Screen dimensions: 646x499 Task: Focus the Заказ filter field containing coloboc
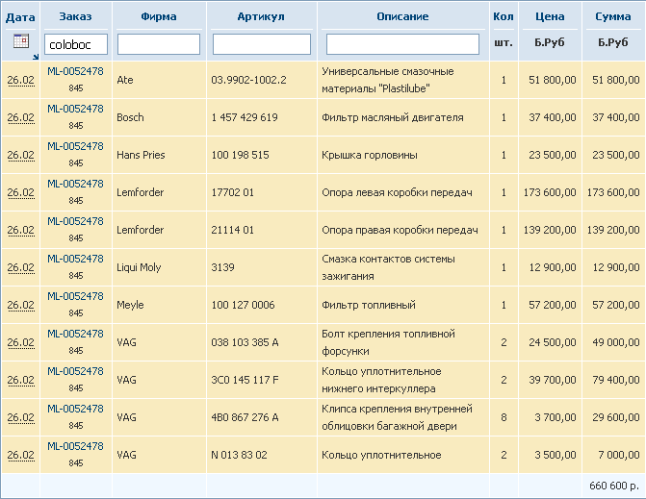tap(76, 44)
